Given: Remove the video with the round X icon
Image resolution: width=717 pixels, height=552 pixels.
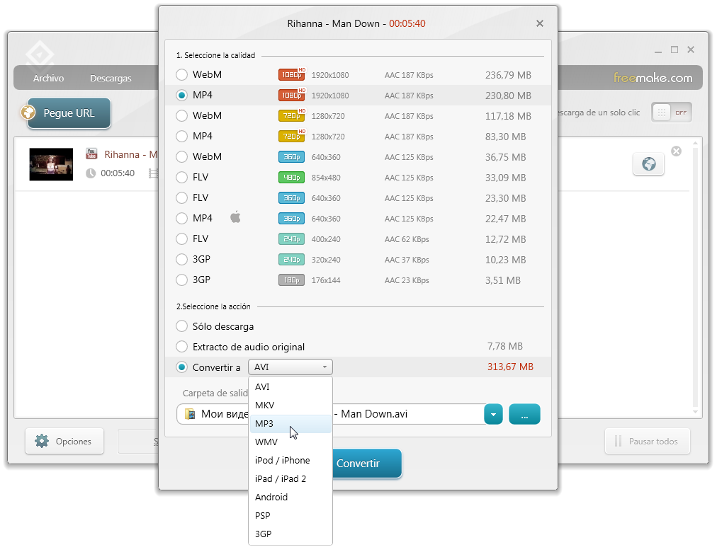Looking at the screenshot, I should [677, 151].
